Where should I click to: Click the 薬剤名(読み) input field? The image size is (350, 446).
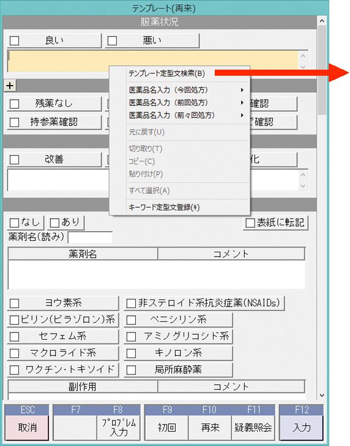coord(90,238)
